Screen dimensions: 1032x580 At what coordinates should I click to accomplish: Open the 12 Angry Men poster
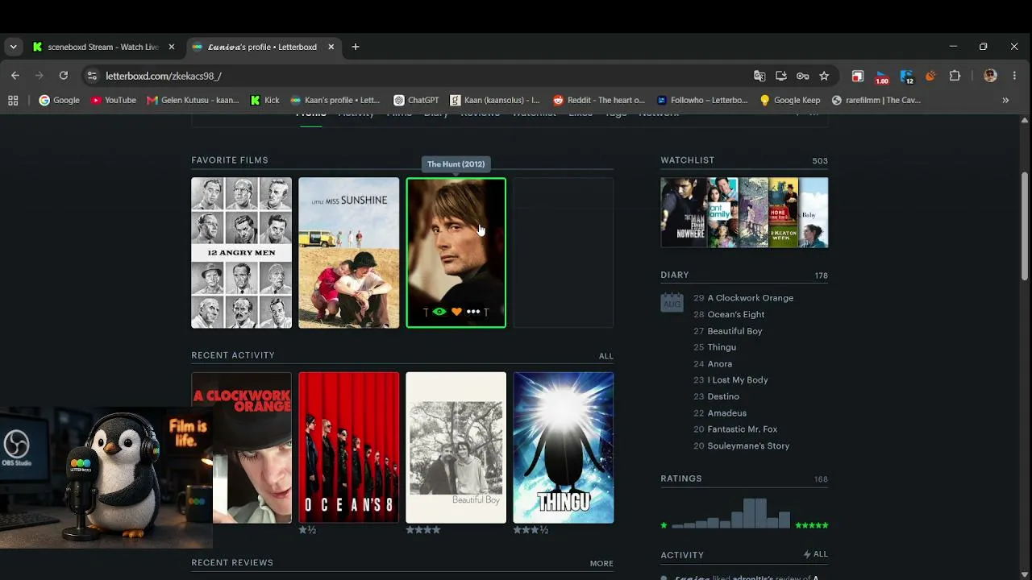pos(241,253)
